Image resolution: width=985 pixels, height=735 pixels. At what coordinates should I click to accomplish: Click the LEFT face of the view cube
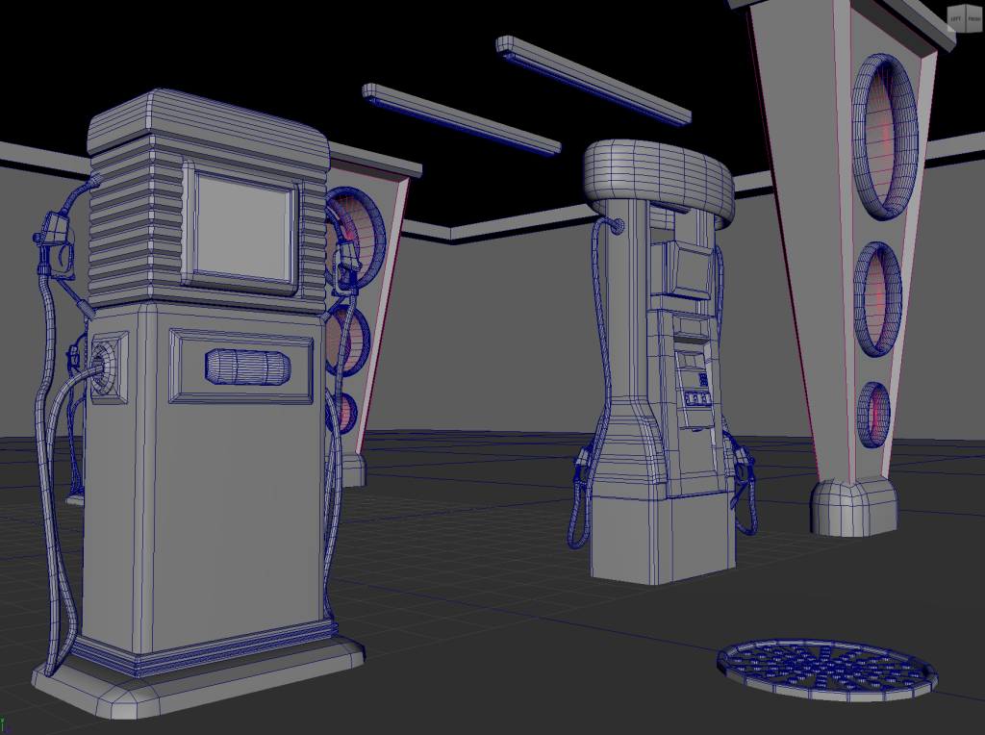click(956, 19)
